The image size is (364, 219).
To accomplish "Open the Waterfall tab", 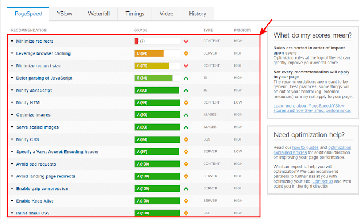I will click(98, 14).
